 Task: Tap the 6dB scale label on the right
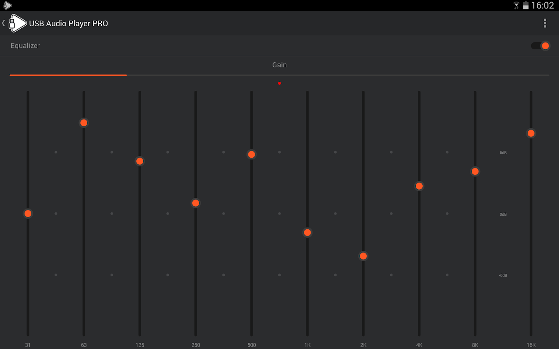(x=503, y=152)
